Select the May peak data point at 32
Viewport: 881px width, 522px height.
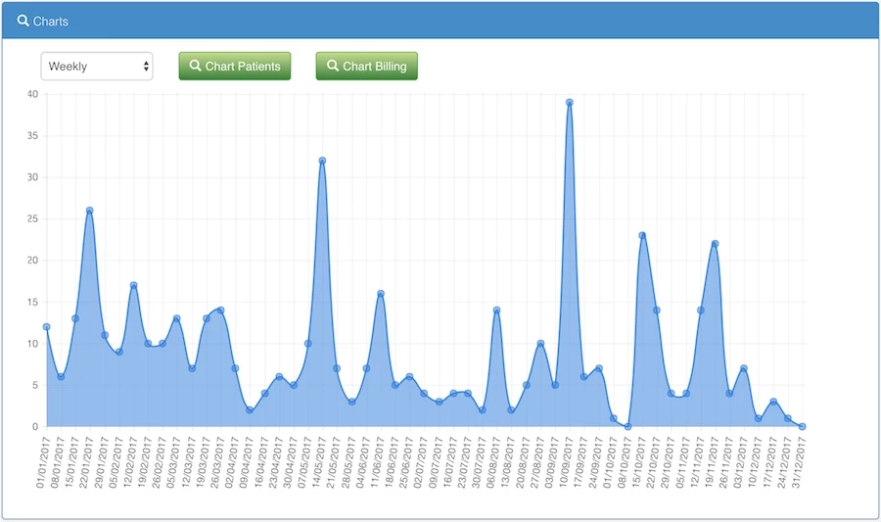[x=322, y=161]
